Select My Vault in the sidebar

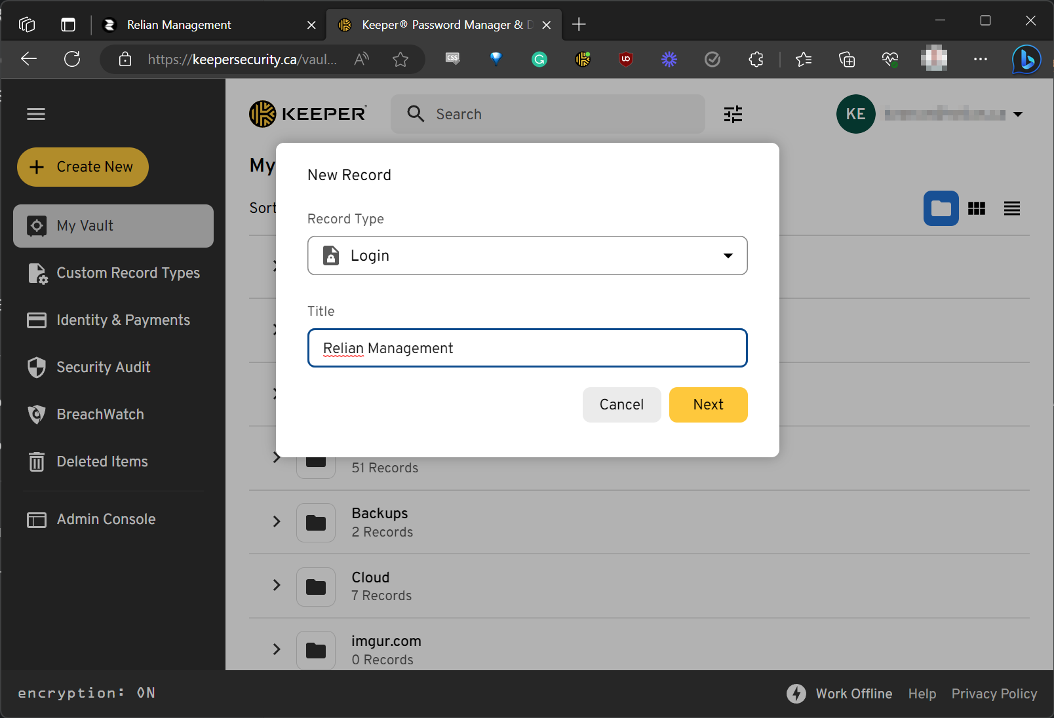point(113,226)
